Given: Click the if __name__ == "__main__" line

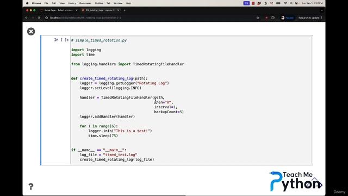Looking at the screenshot, I should (99, 150).
